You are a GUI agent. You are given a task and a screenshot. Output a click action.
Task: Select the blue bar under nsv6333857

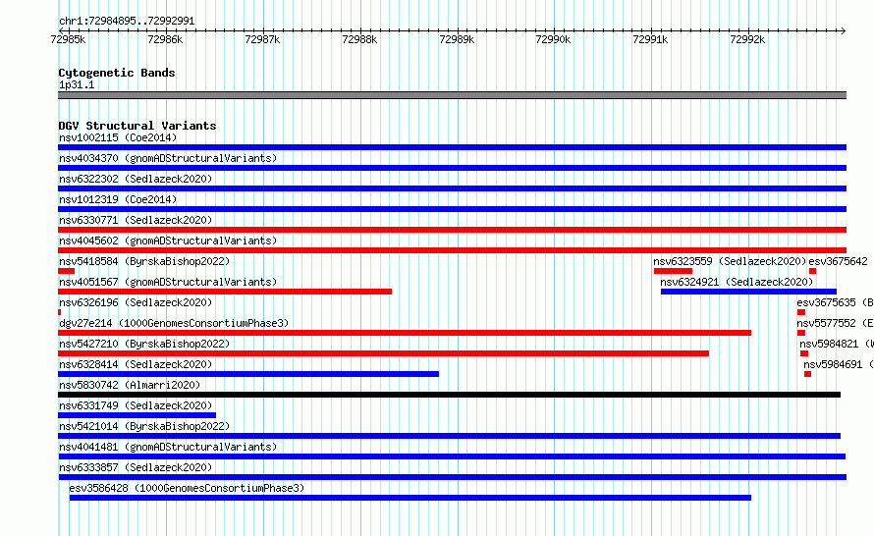coord(452,477)
